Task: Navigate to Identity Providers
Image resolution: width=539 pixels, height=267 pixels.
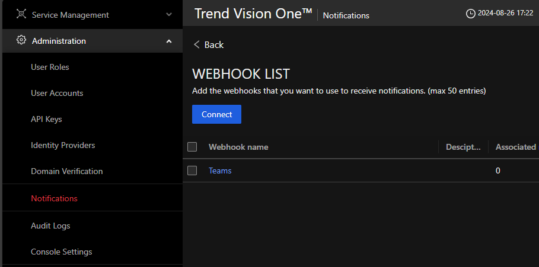Action: point(63,145)
